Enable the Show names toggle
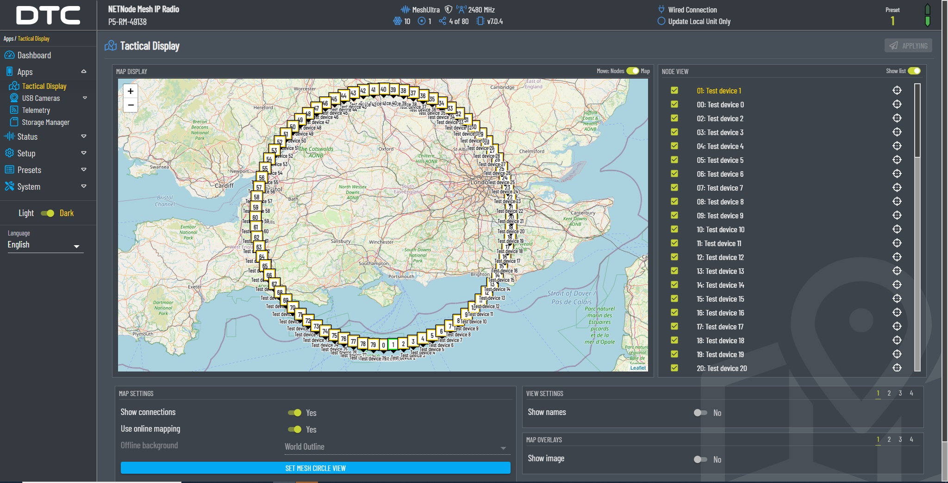Viewport: 948px width, 483px height. coord(700,413)
